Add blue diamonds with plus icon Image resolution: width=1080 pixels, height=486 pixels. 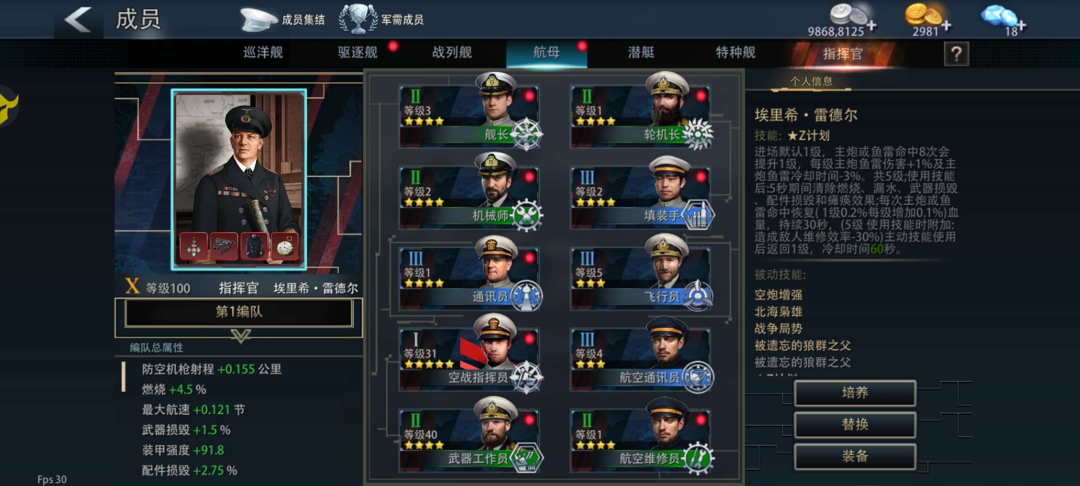[x=1022, y=25]
